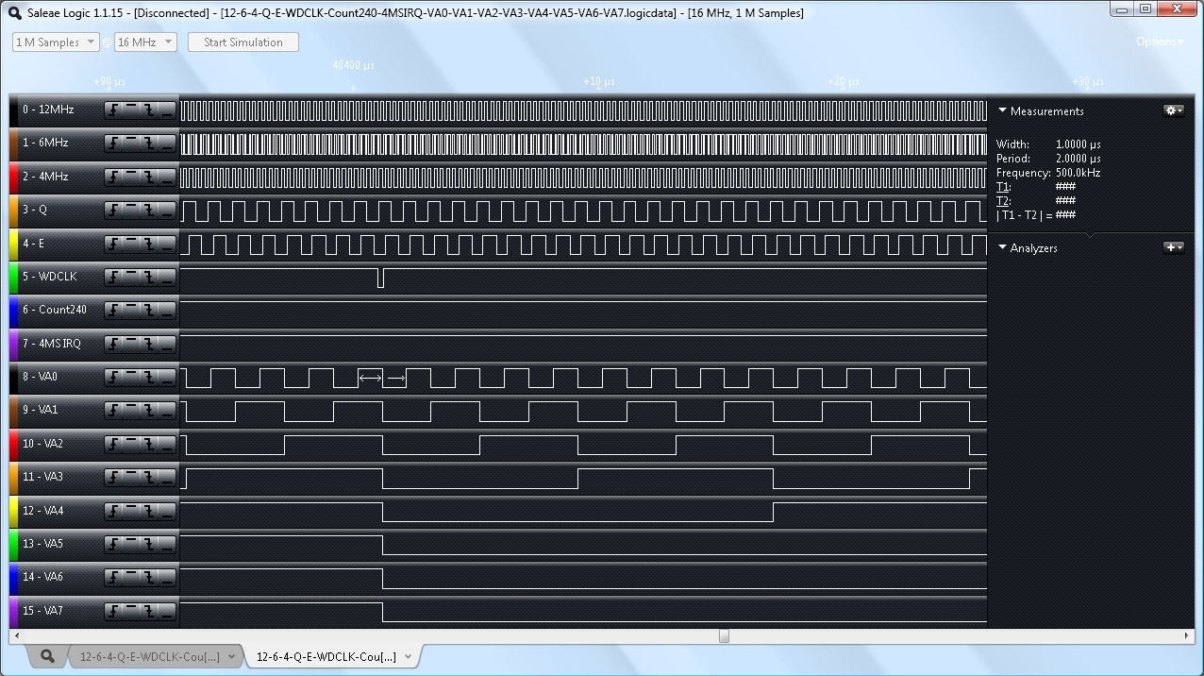Toggle low-level trigger on 6MHz channel
Image resolution: width=1204 pixels, height=676 pixels.
coord(167,144)
